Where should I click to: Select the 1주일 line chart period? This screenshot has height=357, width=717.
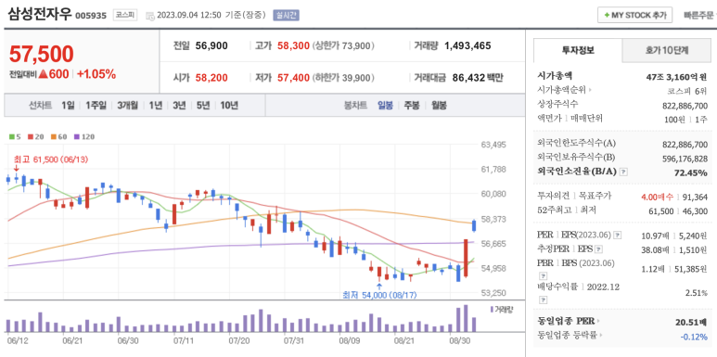click(96, 106)
